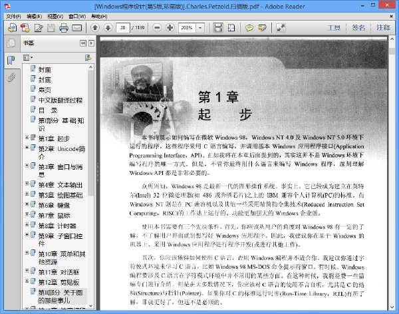
Task: Close the document with menu bar x
Action: click(392, 16)
